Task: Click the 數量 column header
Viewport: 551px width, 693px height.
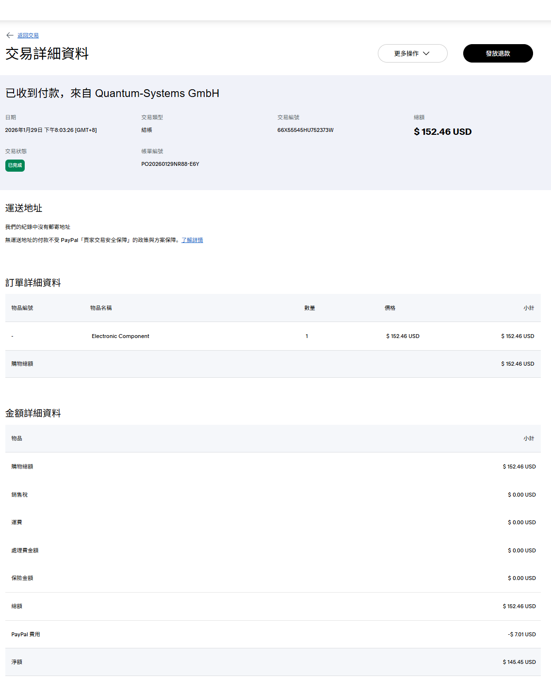Action: coord(309,308)
